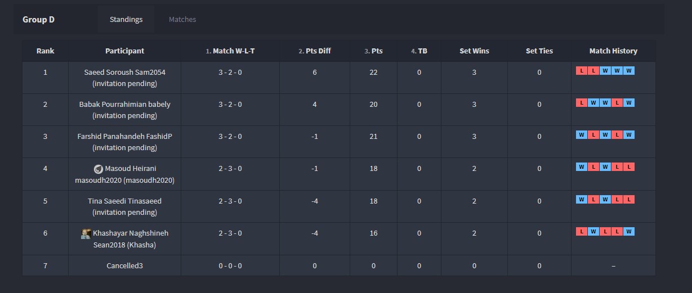Screen dimensions: 692x293
Task: Click last win badge in Khashayar Naghshineh's history
Action: [629, 232]
